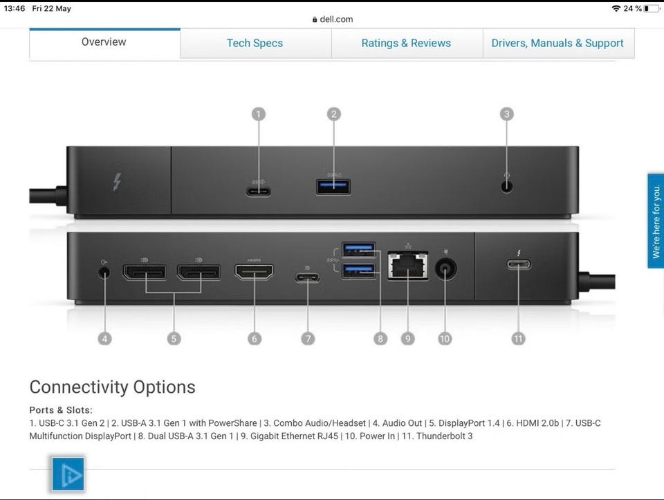Select marker 9 for Gigabit Ethernet
The image size is (664, 500).
[408, 339]
